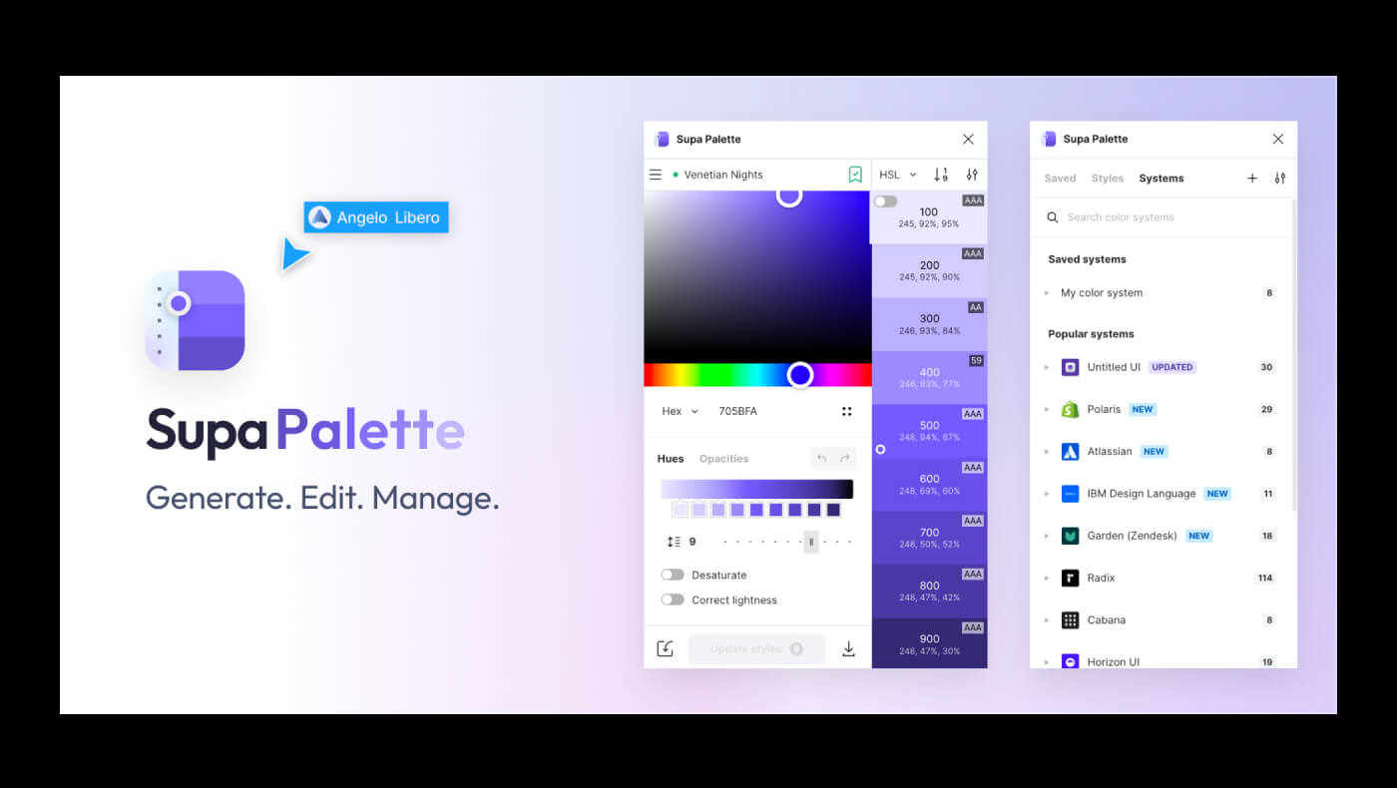Click the four-dot grid icon beside hex value
The width and height of the screenshot is (1397, 788).
pyautogui.click(x=846, y=411)
